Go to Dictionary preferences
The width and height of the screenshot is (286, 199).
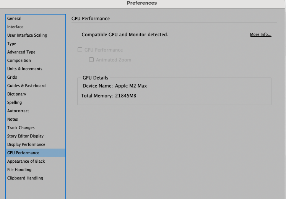pyautogui.click(x=17, y=94)
